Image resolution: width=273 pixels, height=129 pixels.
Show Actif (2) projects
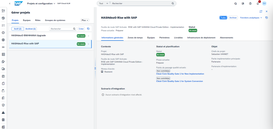click(x=18, y=29)
